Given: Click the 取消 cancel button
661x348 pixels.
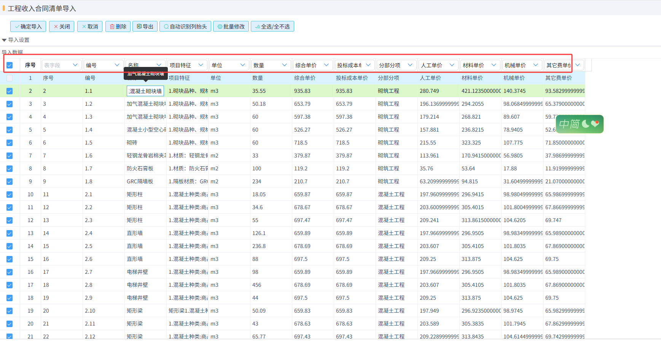Looking at the screenshot, I should (90, 26).
